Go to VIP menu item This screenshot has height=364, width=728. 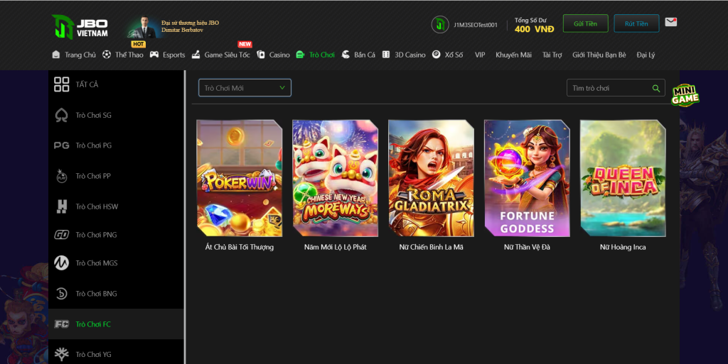(x=480, y=55)
